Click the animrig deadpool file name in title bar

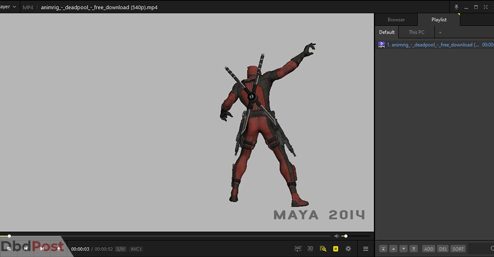(99, 7)
